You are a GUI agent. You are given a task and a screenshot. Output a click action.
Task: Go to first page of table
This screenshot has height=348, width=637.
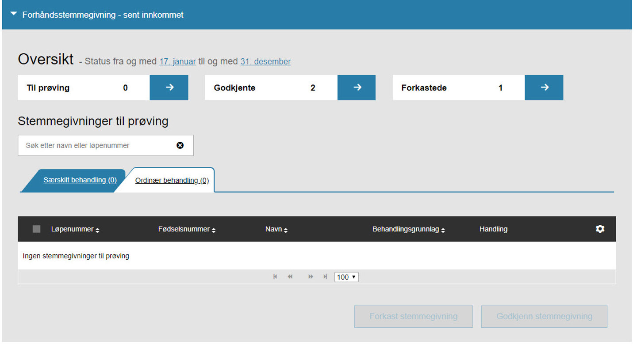275,277
